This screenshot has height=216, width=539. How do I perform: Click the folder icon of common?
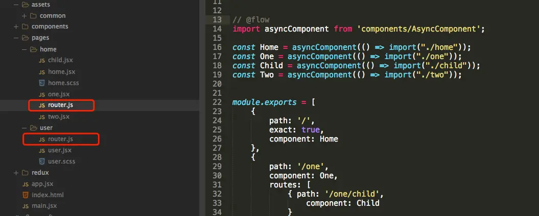(x=33, y=16)
